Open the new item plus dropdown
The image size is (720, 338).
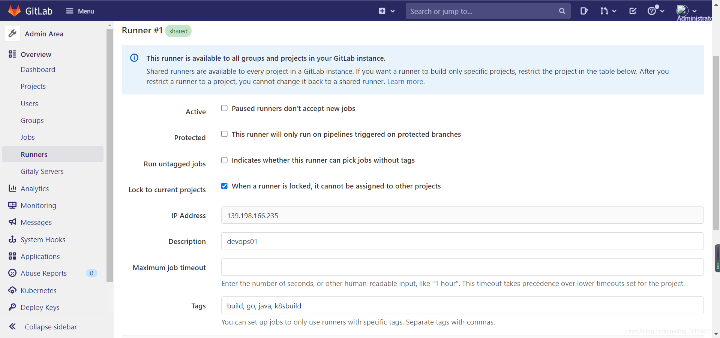[x=387, y=11]
